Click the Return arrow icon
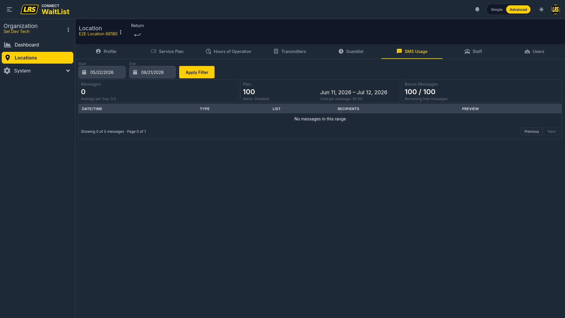The width and height of the screenshot is (565, 318). pyautogui.click(x=137, y=35)
